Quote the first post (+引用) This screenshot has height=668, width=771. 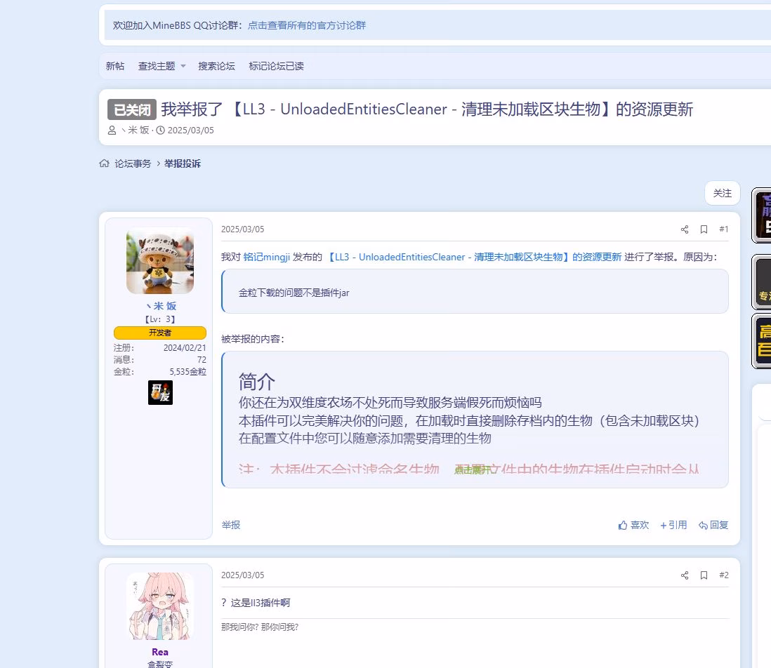[673, 525]
